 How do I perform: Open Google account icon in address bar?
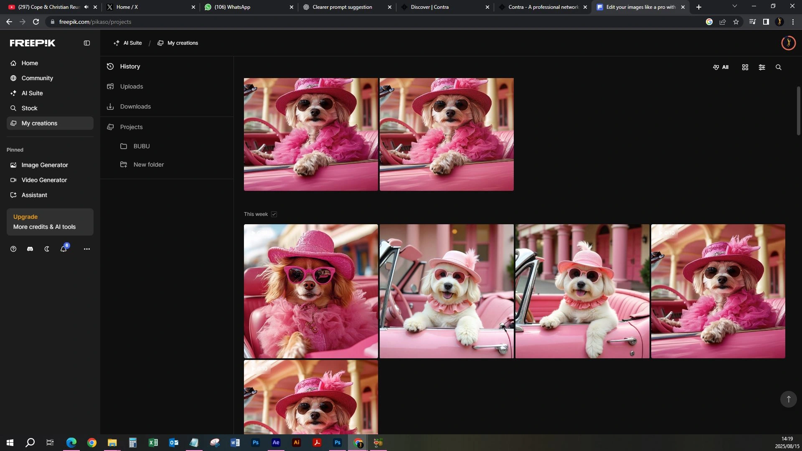click(709, 22)
